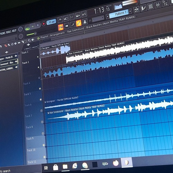Click the 130.000 tempo field
This screenshot has height=173, width=173.
(51, 22)
